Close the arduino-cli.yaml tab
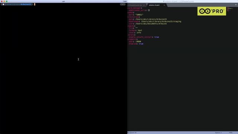Screen dimensions: 238x134 tap(164, 5)
